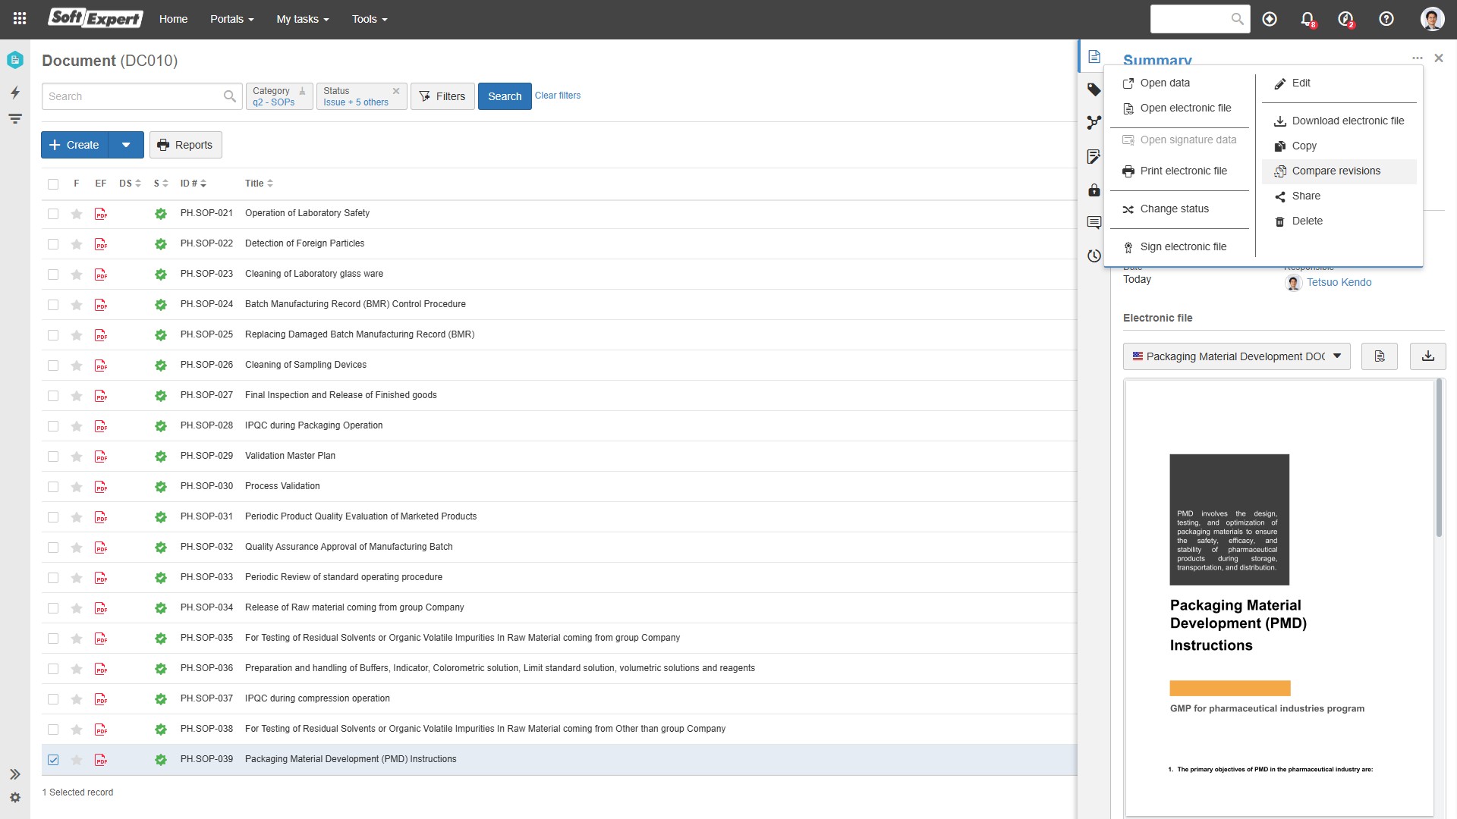Click the download file icon button
Screen dimensions: 1457x819
[1428, 356]
